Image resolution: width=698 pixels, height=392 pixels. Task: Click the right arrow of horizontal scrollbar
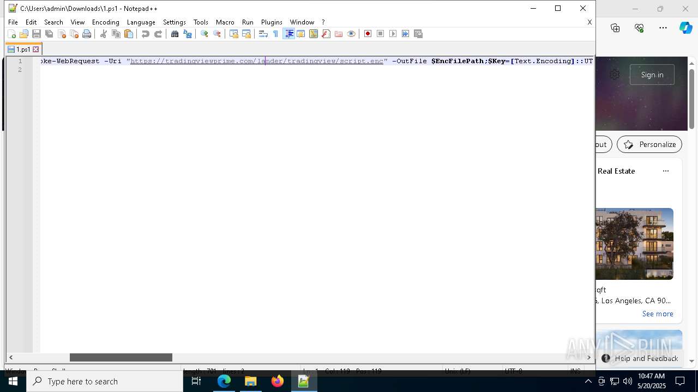pyautogui.click(x=588, y=358)
